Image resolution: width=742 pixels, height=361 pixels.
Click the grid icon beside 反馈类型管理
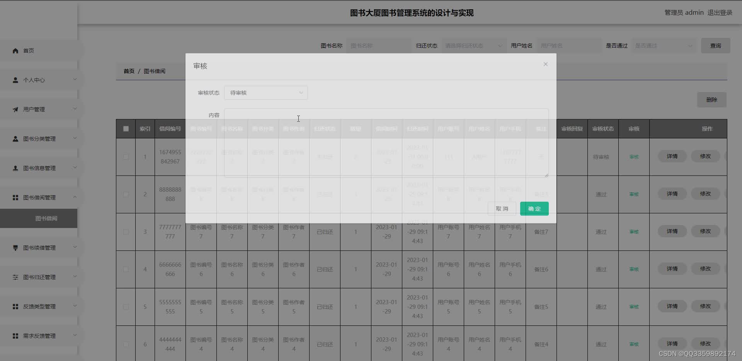pos(15,307)
